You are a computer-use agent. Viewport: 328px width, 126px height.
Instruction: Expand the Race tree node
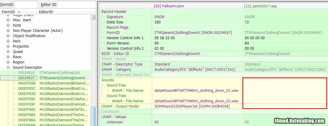pyautogui.click(x=8, y=57)
